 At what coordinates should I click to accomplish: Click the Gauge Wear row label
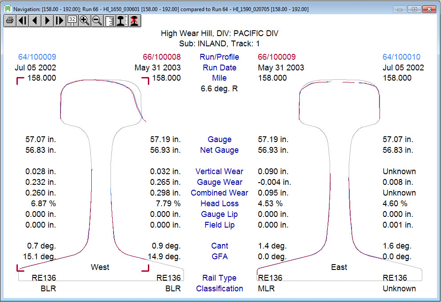point(219,182)
